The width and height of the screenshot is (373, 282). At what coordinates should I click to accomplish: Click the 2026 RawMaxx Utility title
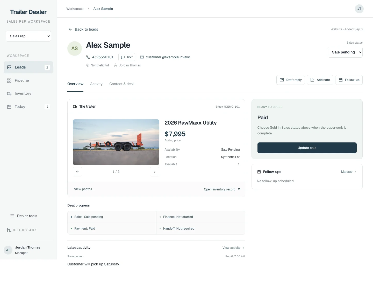191,123
